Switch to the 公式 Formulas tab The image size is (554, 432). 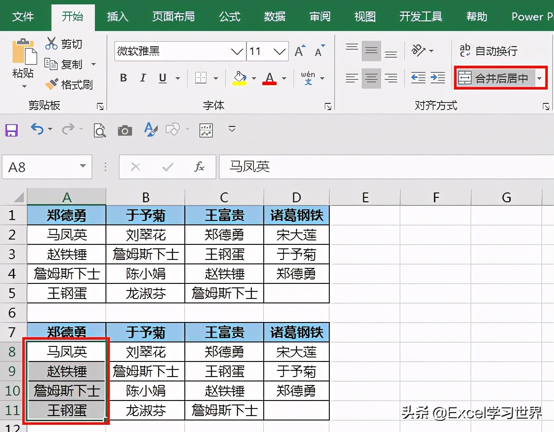[x=230, y=16]
